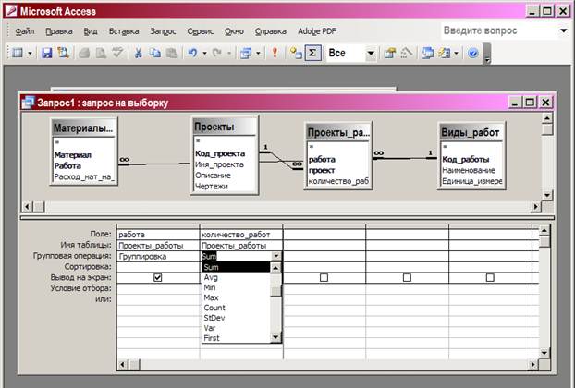
Task: Toggle the Totals sigma button
Action: (312, 54)
